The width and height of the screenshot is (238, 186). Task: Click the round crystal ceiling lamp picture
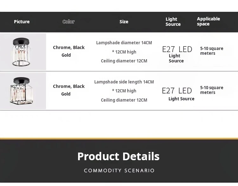[23, 52]
